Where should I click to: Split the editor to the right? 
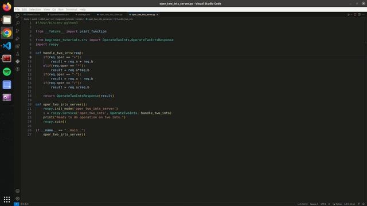tap(359, 14)
